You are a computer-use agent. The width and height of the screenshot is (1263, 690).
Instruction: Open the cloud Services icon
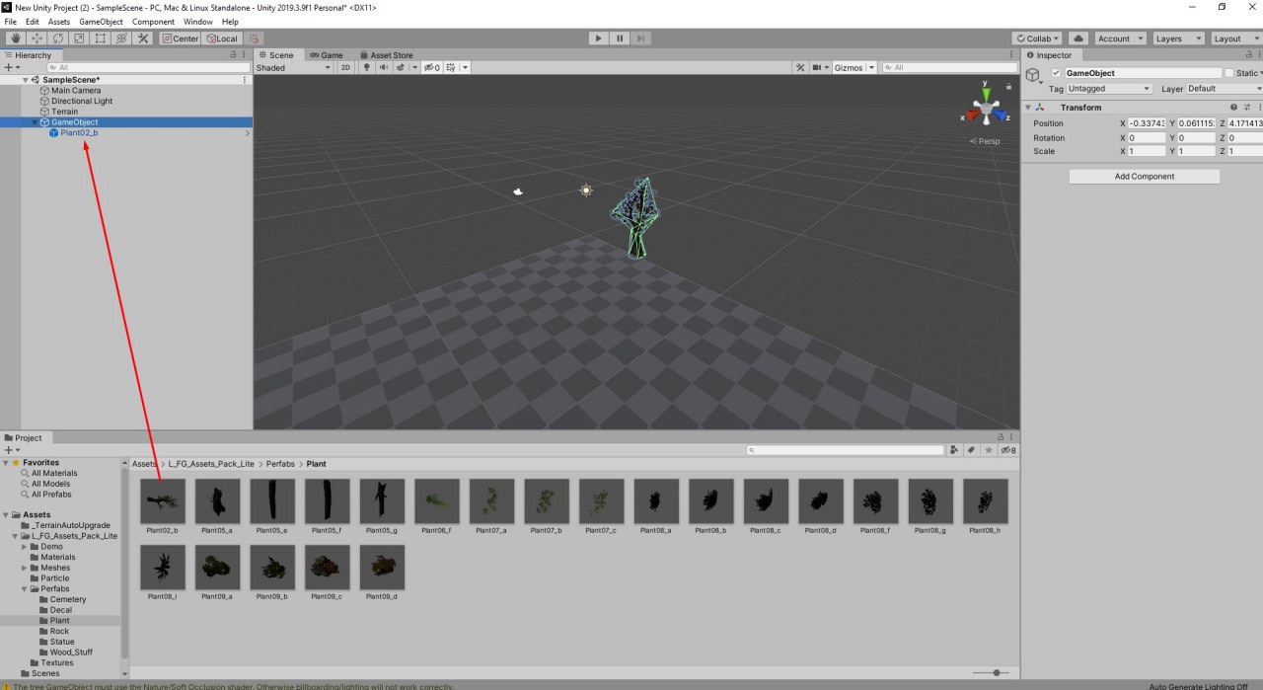1078,38
